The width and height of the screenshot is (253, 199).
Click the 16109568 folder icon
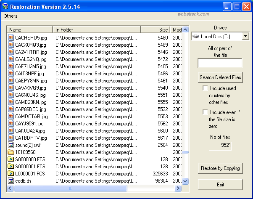pos(11,152)
